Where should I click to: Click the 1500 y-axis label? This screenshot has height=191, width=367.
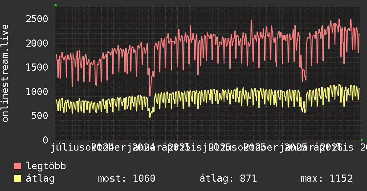(x=37, y=67)
